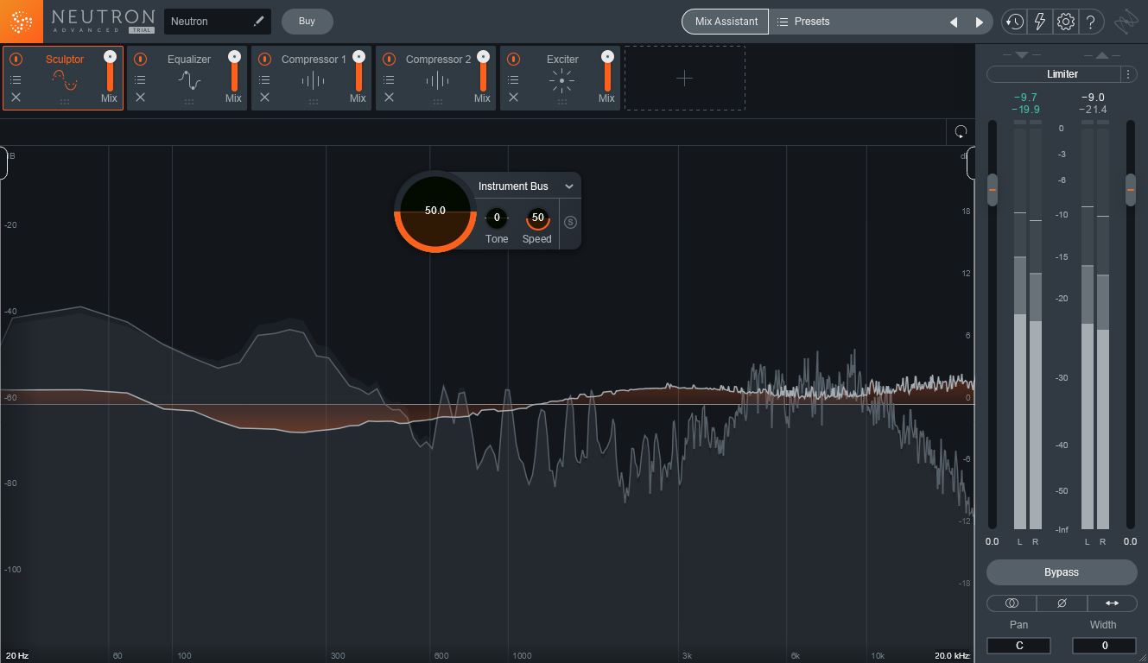Open the settings gear icon
Image resolution: width=1148 pixels, height=663 pixels.
[1066, 22]
